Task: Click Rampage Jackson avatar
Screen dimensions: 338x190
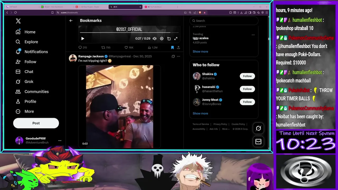Action: (x=73, y=58)
